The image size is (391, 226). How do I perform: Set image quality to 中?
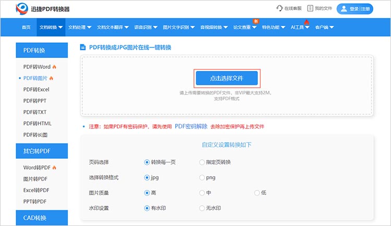[202, 193]
